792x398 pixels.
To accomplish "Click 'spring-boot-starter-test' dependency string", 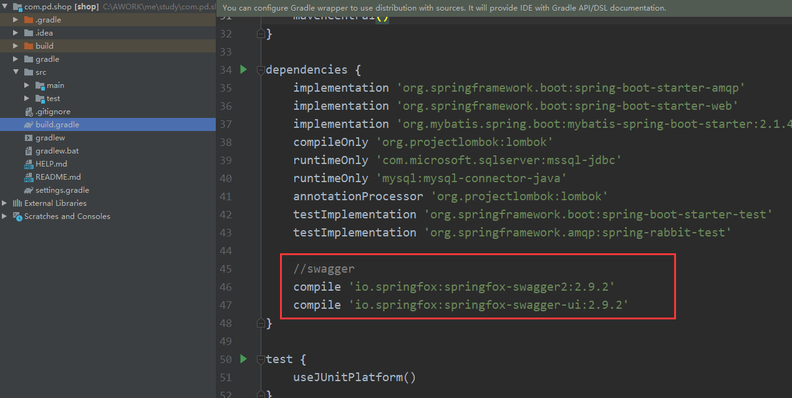I will point(599,214).
